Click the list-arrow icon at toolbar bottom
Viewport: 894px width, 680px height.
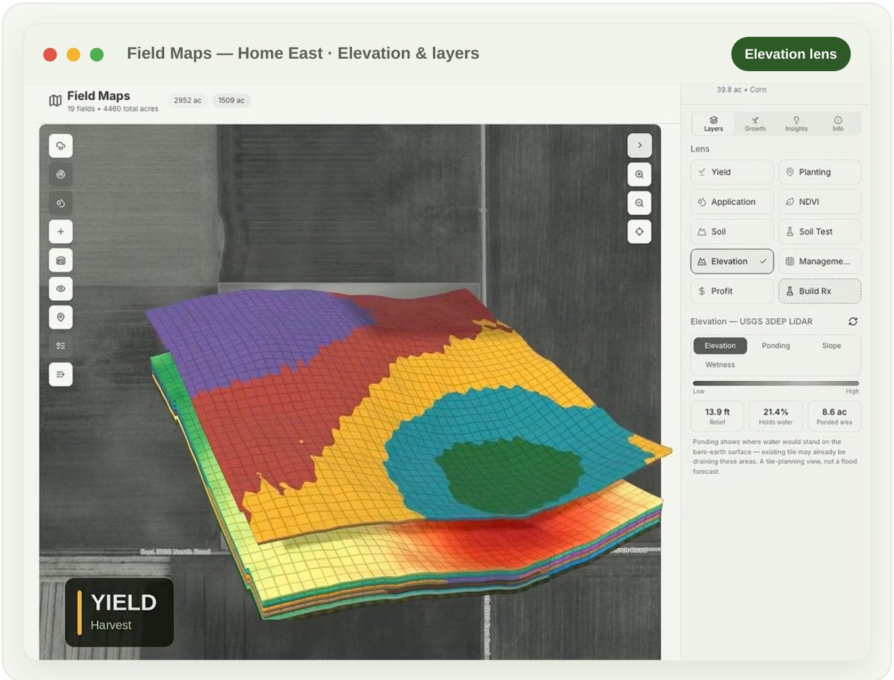tap(61, 374)
